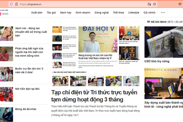Open 'Xây dựng xuất bản thành ngành kinh tế' headline
The height and width of the screenshot is (122, 183).
[164, 104]
